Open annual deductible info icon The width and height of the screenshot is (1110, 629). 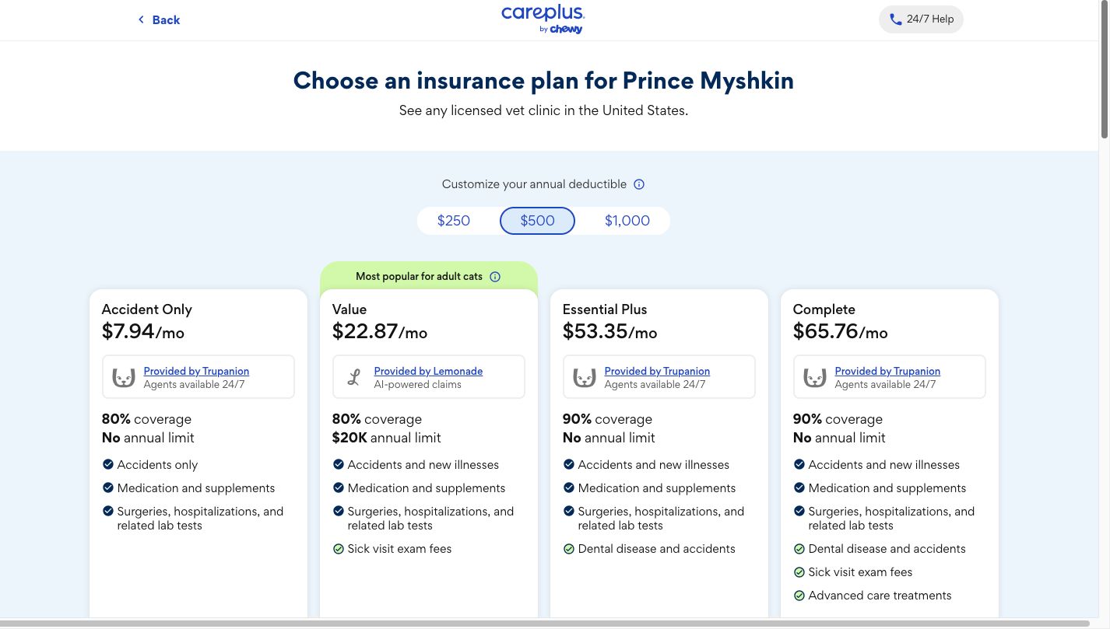click(639, 184)
